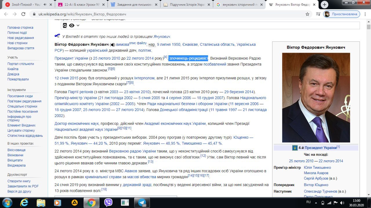Open the media control playlist icon
Screen dimensions: 371x208
click(318, 14)
